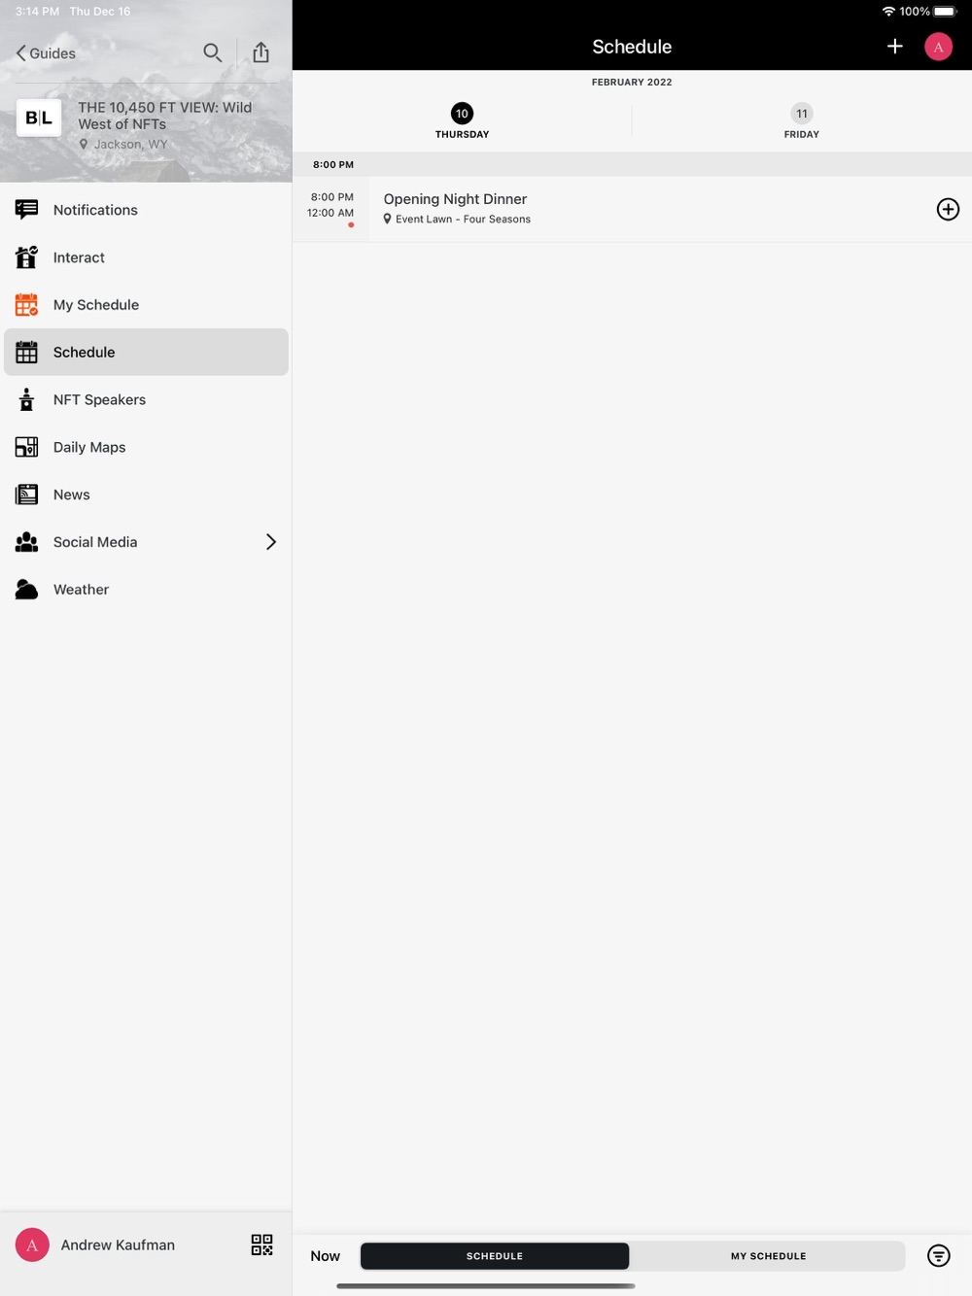Select Friday 11 date tab
Screen dimensions: 972x1296
coord(802,121)
